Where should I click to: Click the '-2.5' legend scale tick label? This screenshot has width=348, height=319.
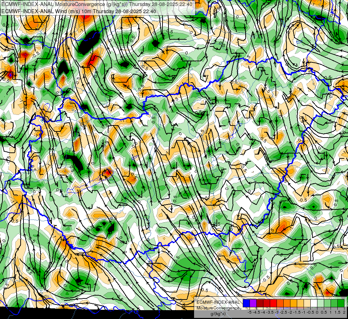pyautogui.click(x=283, y=312)
